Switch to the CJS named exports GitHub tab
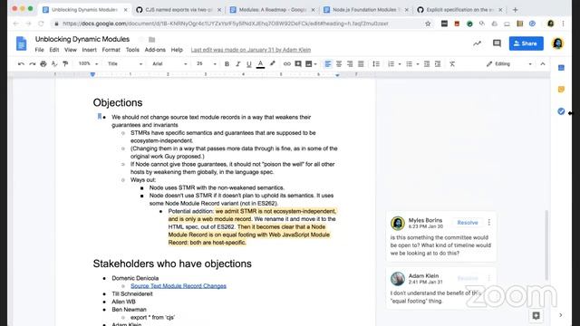Screen dimensions: 580x326 (x=179, y=10)
